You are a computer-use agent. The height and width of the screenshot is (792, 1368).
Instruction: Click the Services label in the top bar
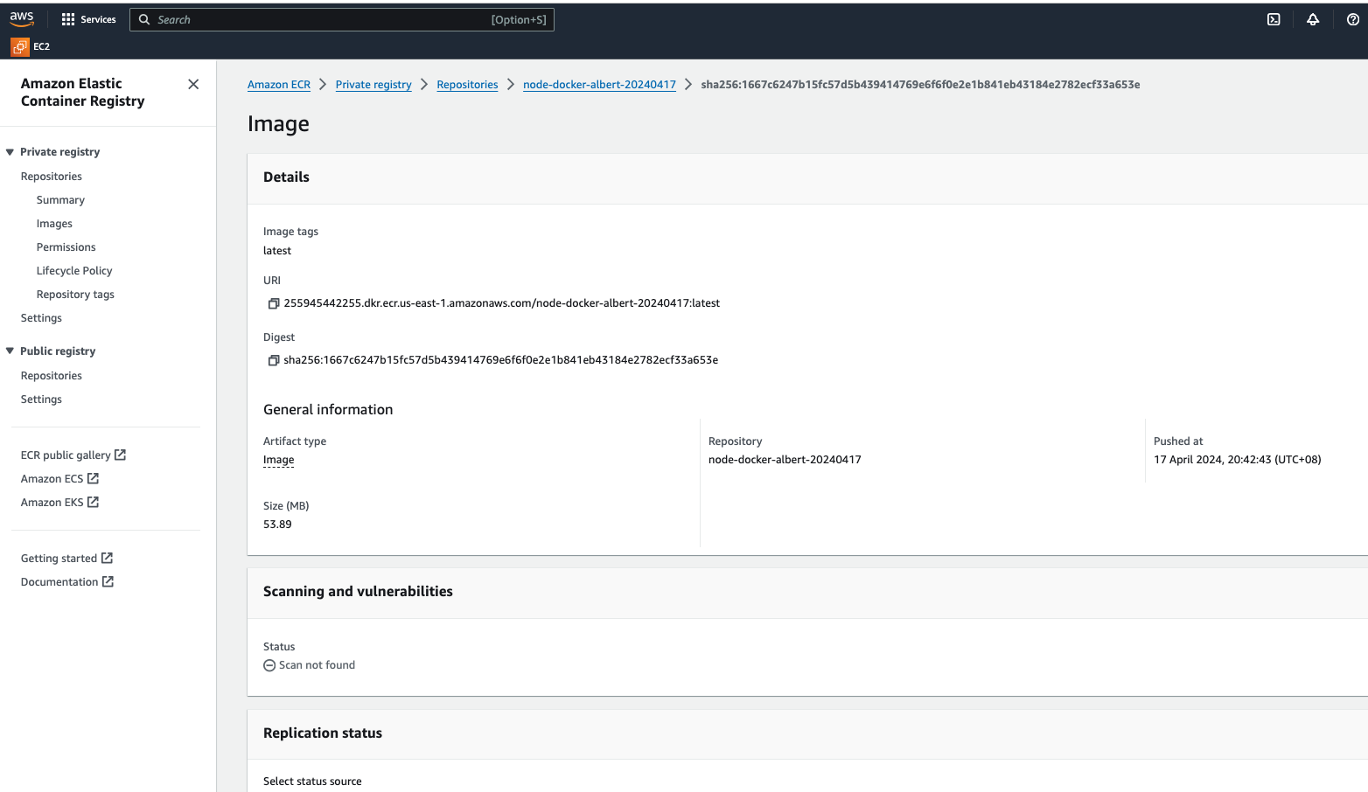click(98, 19)
